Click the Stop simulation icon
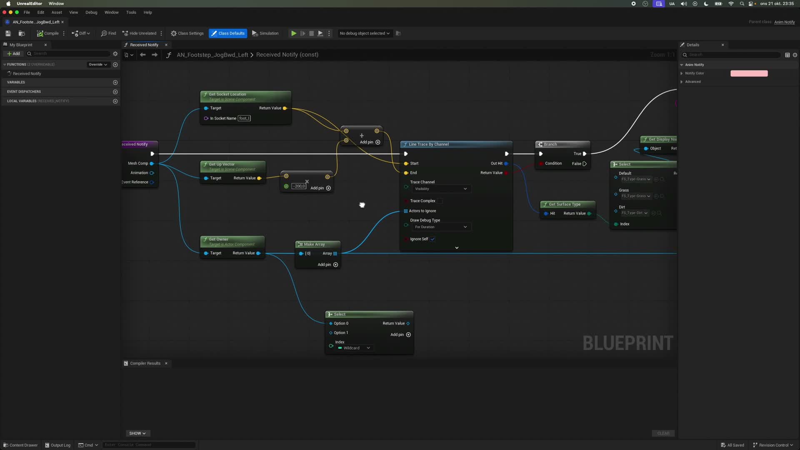The image size is (800, 450). click(311, 33)
